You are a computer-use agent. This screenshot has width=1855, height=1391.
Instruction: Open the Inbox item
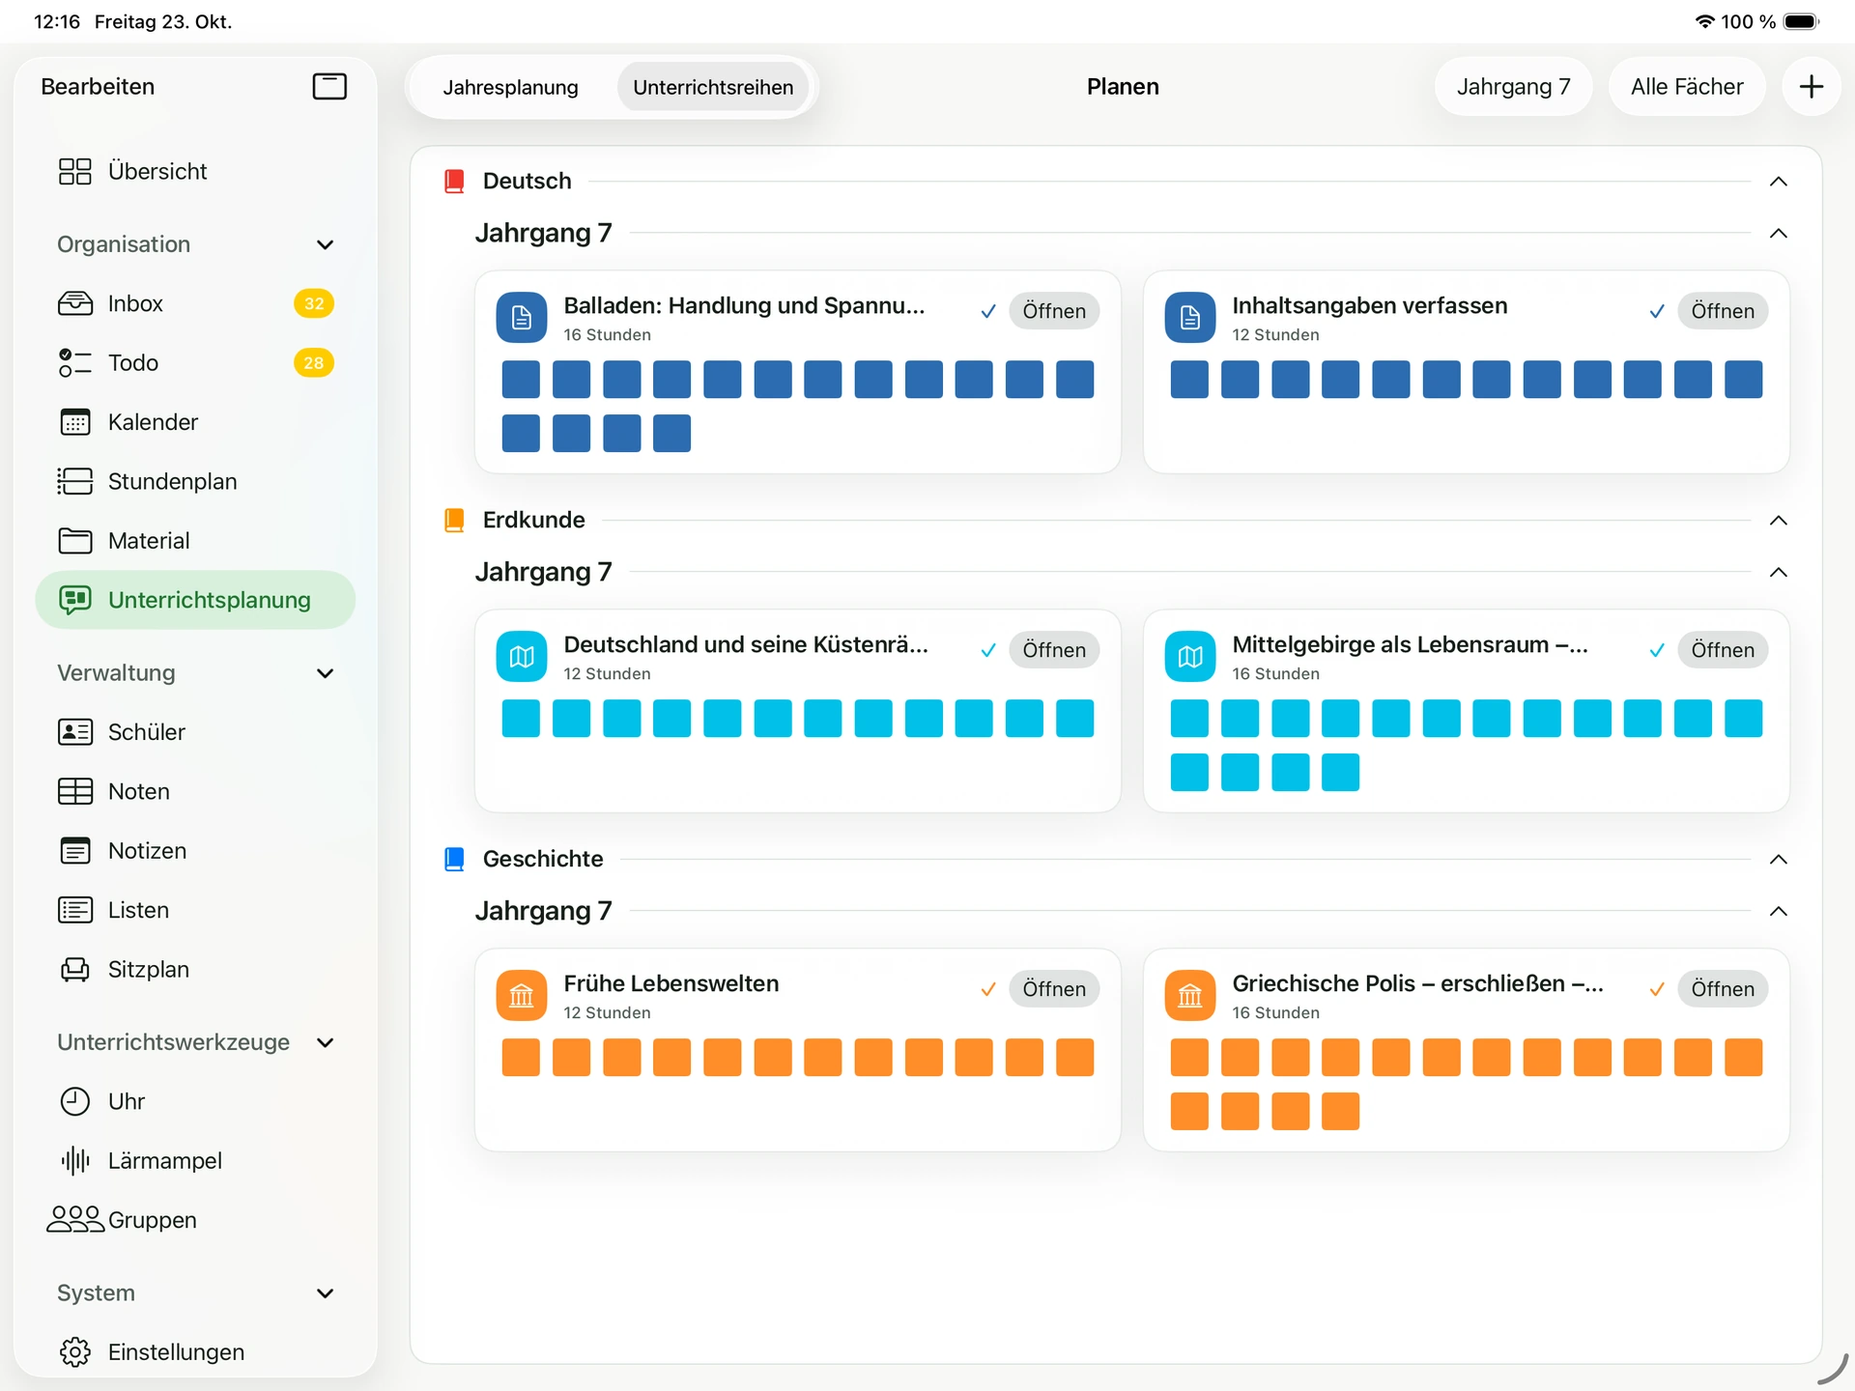coord(195,303)
